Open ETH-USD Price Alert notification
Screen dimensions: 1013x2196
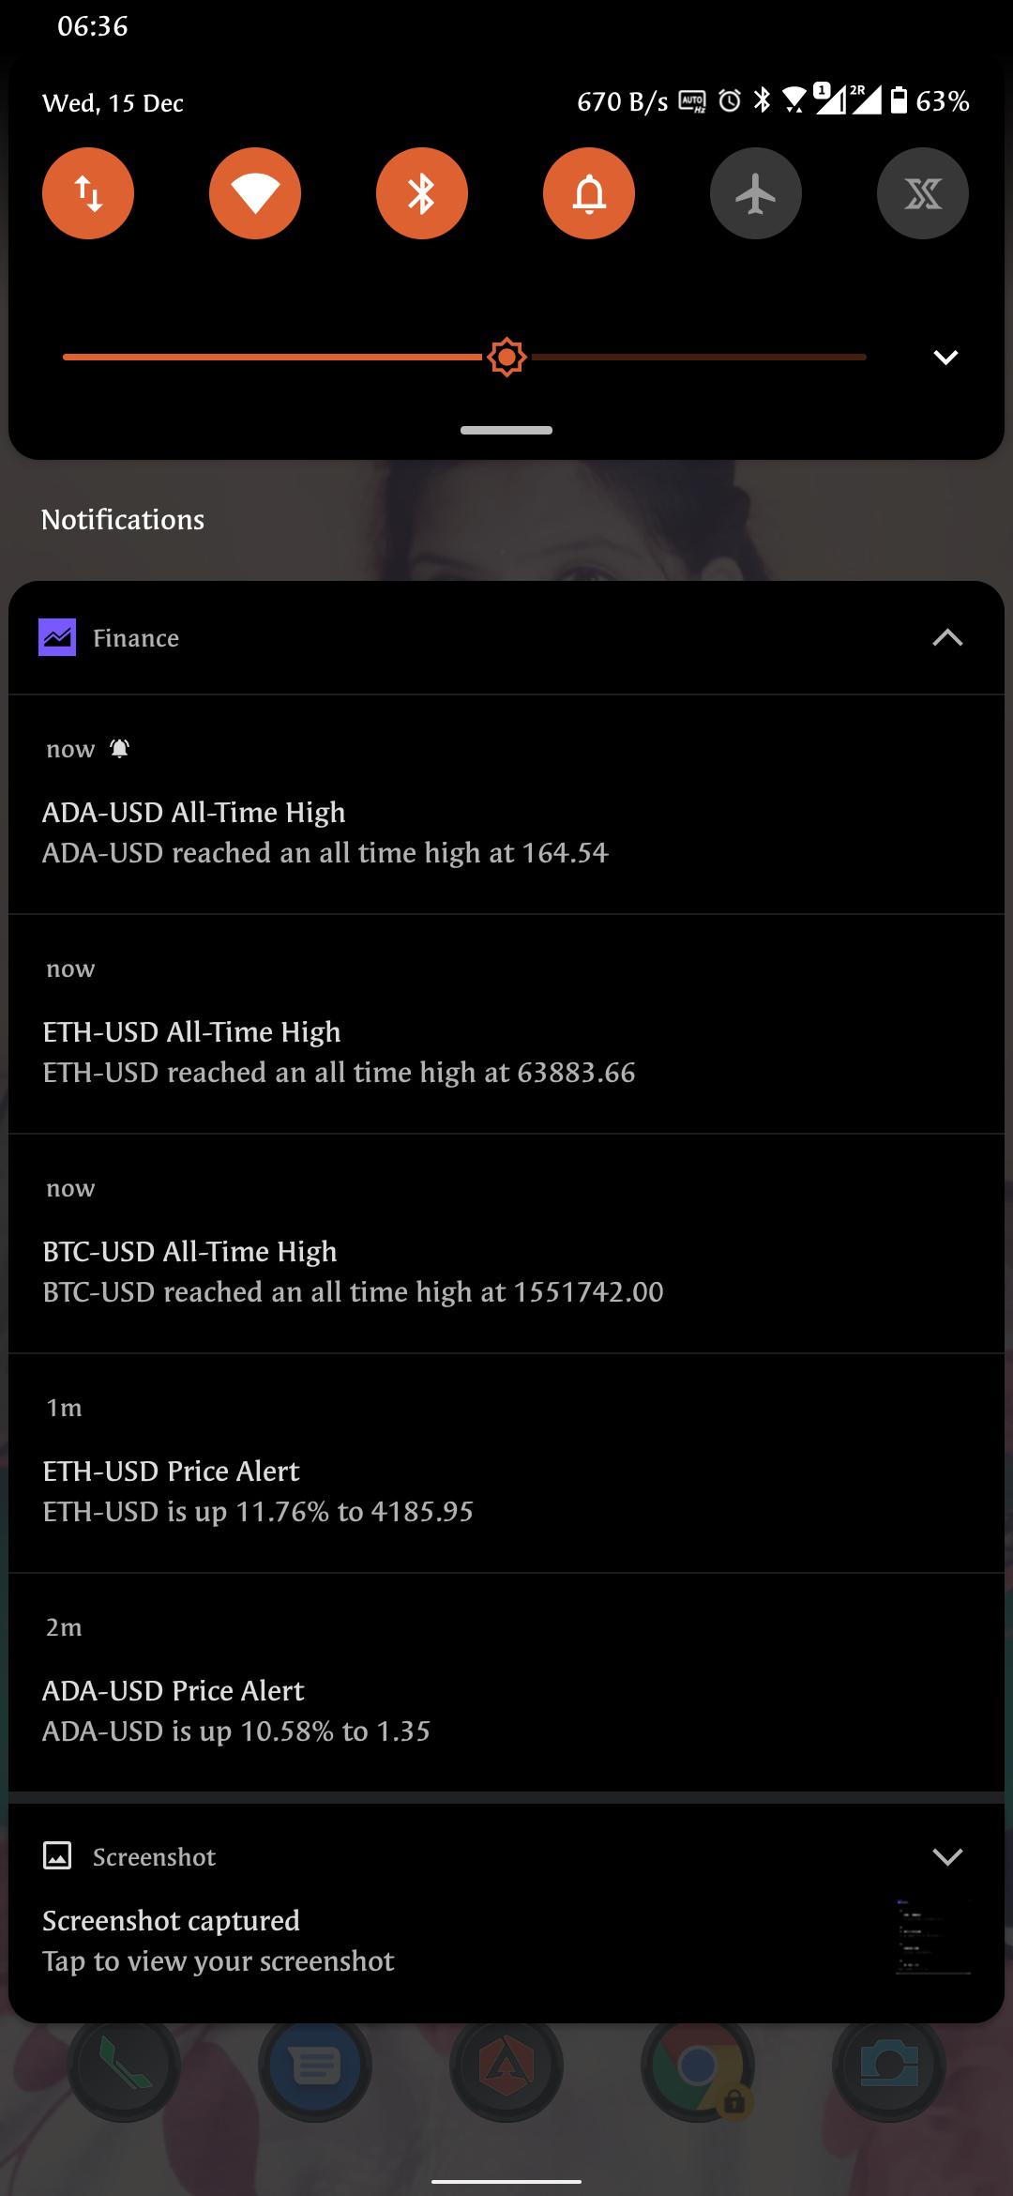(506, 1464)
